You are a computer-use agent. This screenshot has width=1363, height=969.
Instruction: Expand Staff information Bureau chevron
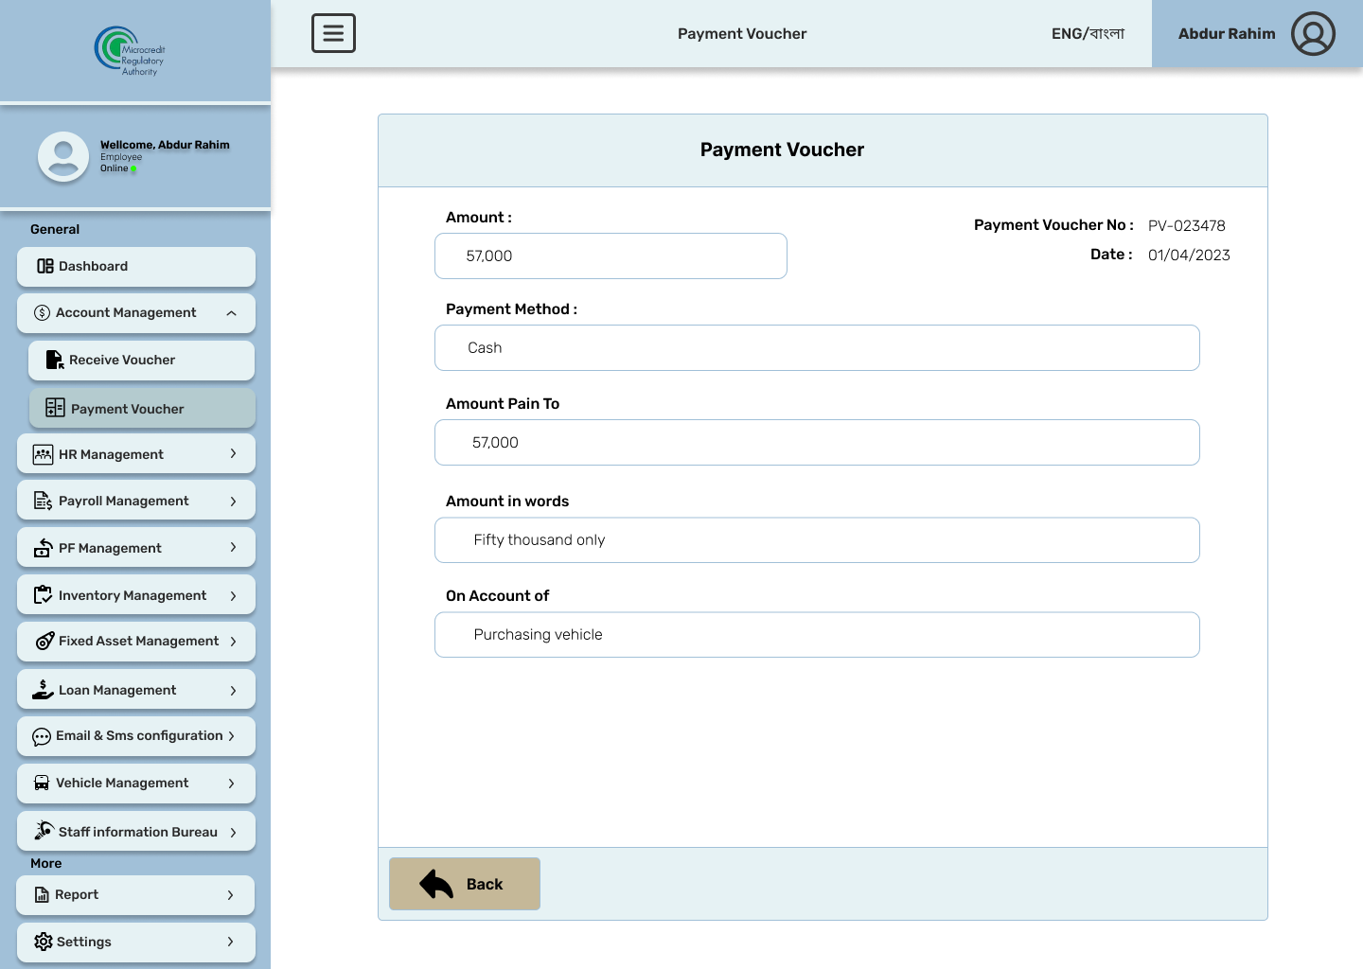click(x=233, y=832)
